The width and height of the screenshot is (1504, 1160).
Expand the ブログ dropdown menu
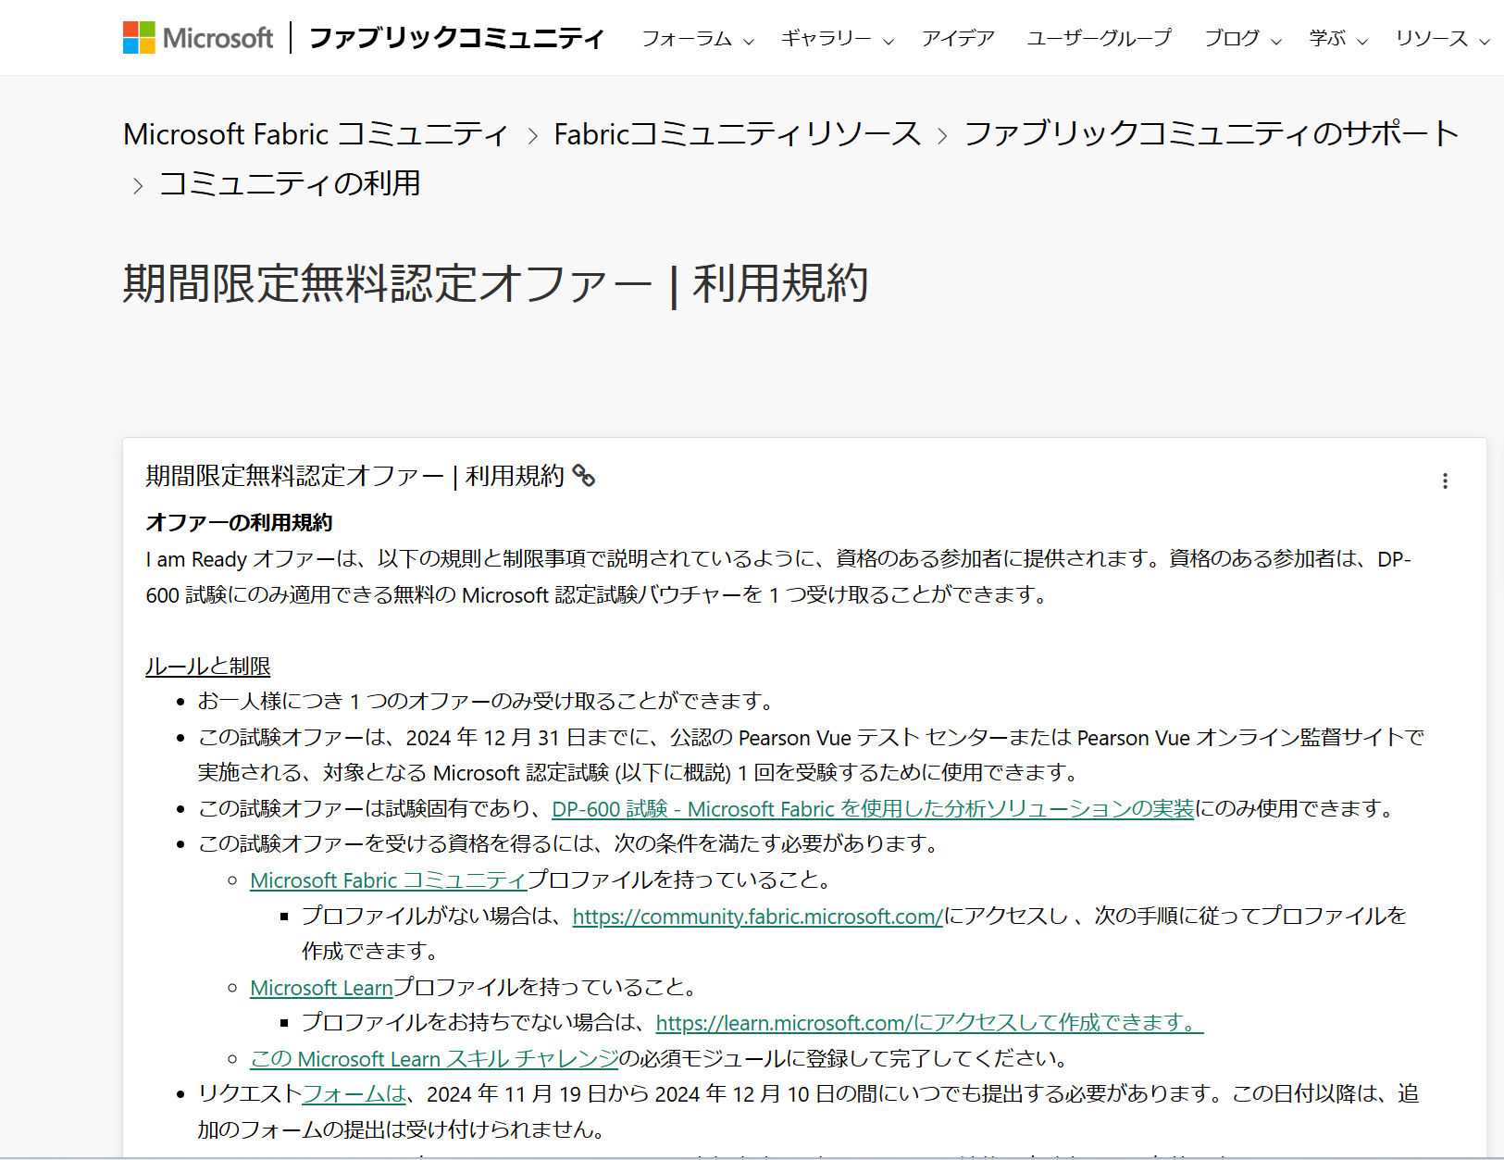click(x=1243, y=39)
